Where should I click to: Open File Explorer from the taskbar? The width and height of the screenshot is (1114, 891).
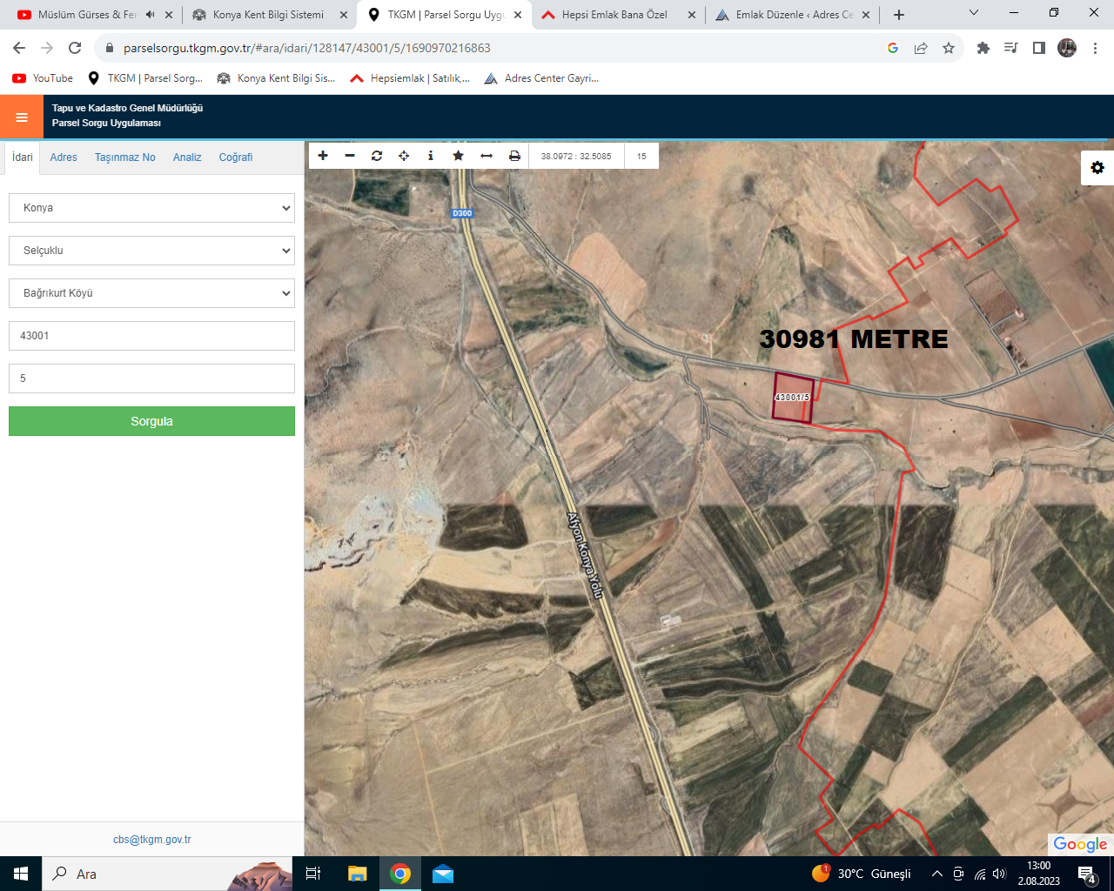coord(358,874)
